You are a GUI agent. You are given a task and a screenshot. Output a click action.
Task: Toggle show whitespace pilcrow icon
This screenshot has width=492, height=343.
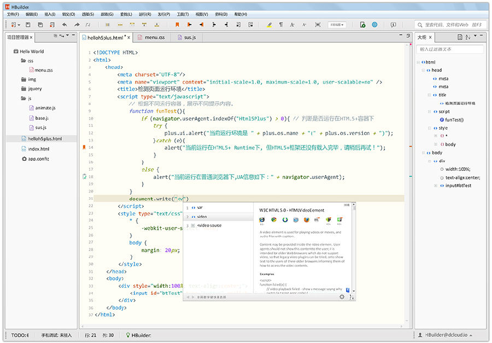point(281,25)
